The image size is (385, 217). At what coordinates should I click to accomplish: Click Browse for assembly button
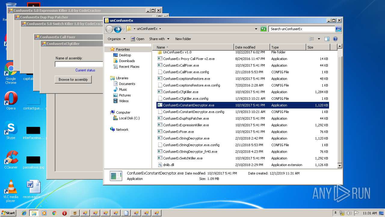coord(73,80)
